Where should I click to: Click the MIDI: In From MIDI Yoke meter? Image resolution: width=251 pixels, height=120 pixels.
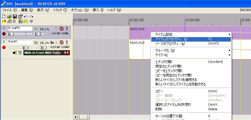[x=47, y=53]
